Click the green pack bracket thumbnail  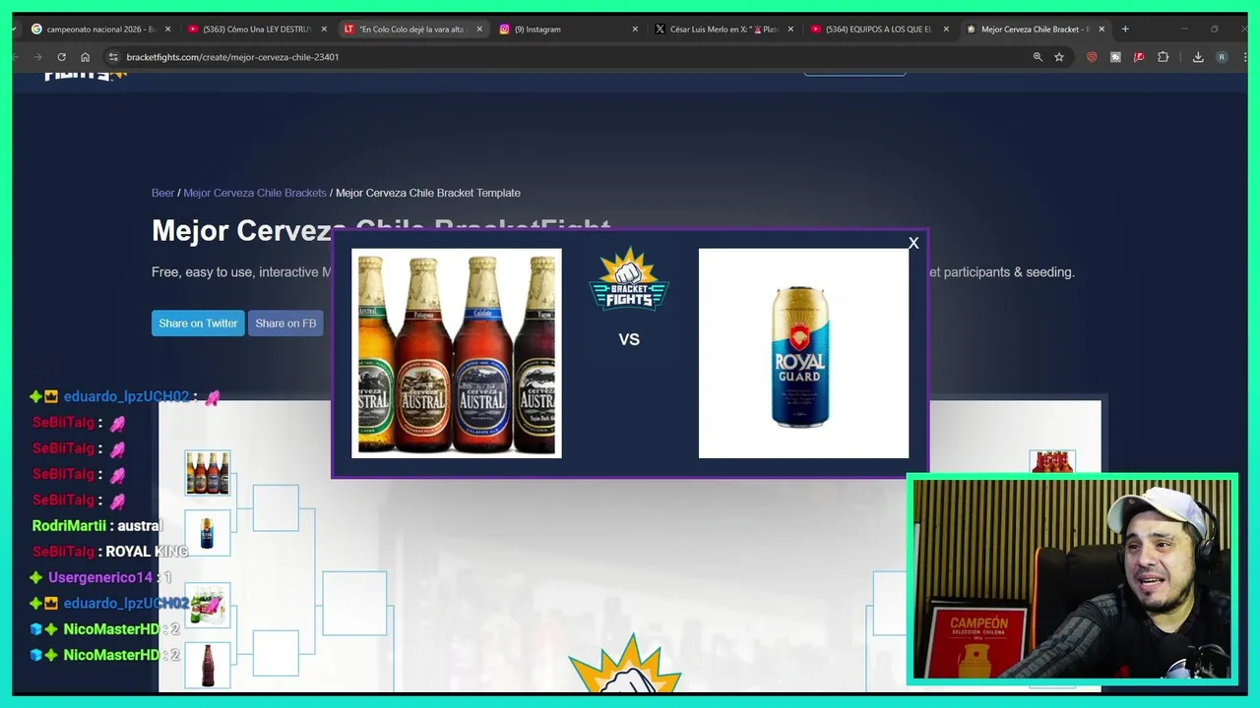coord(208,606)
